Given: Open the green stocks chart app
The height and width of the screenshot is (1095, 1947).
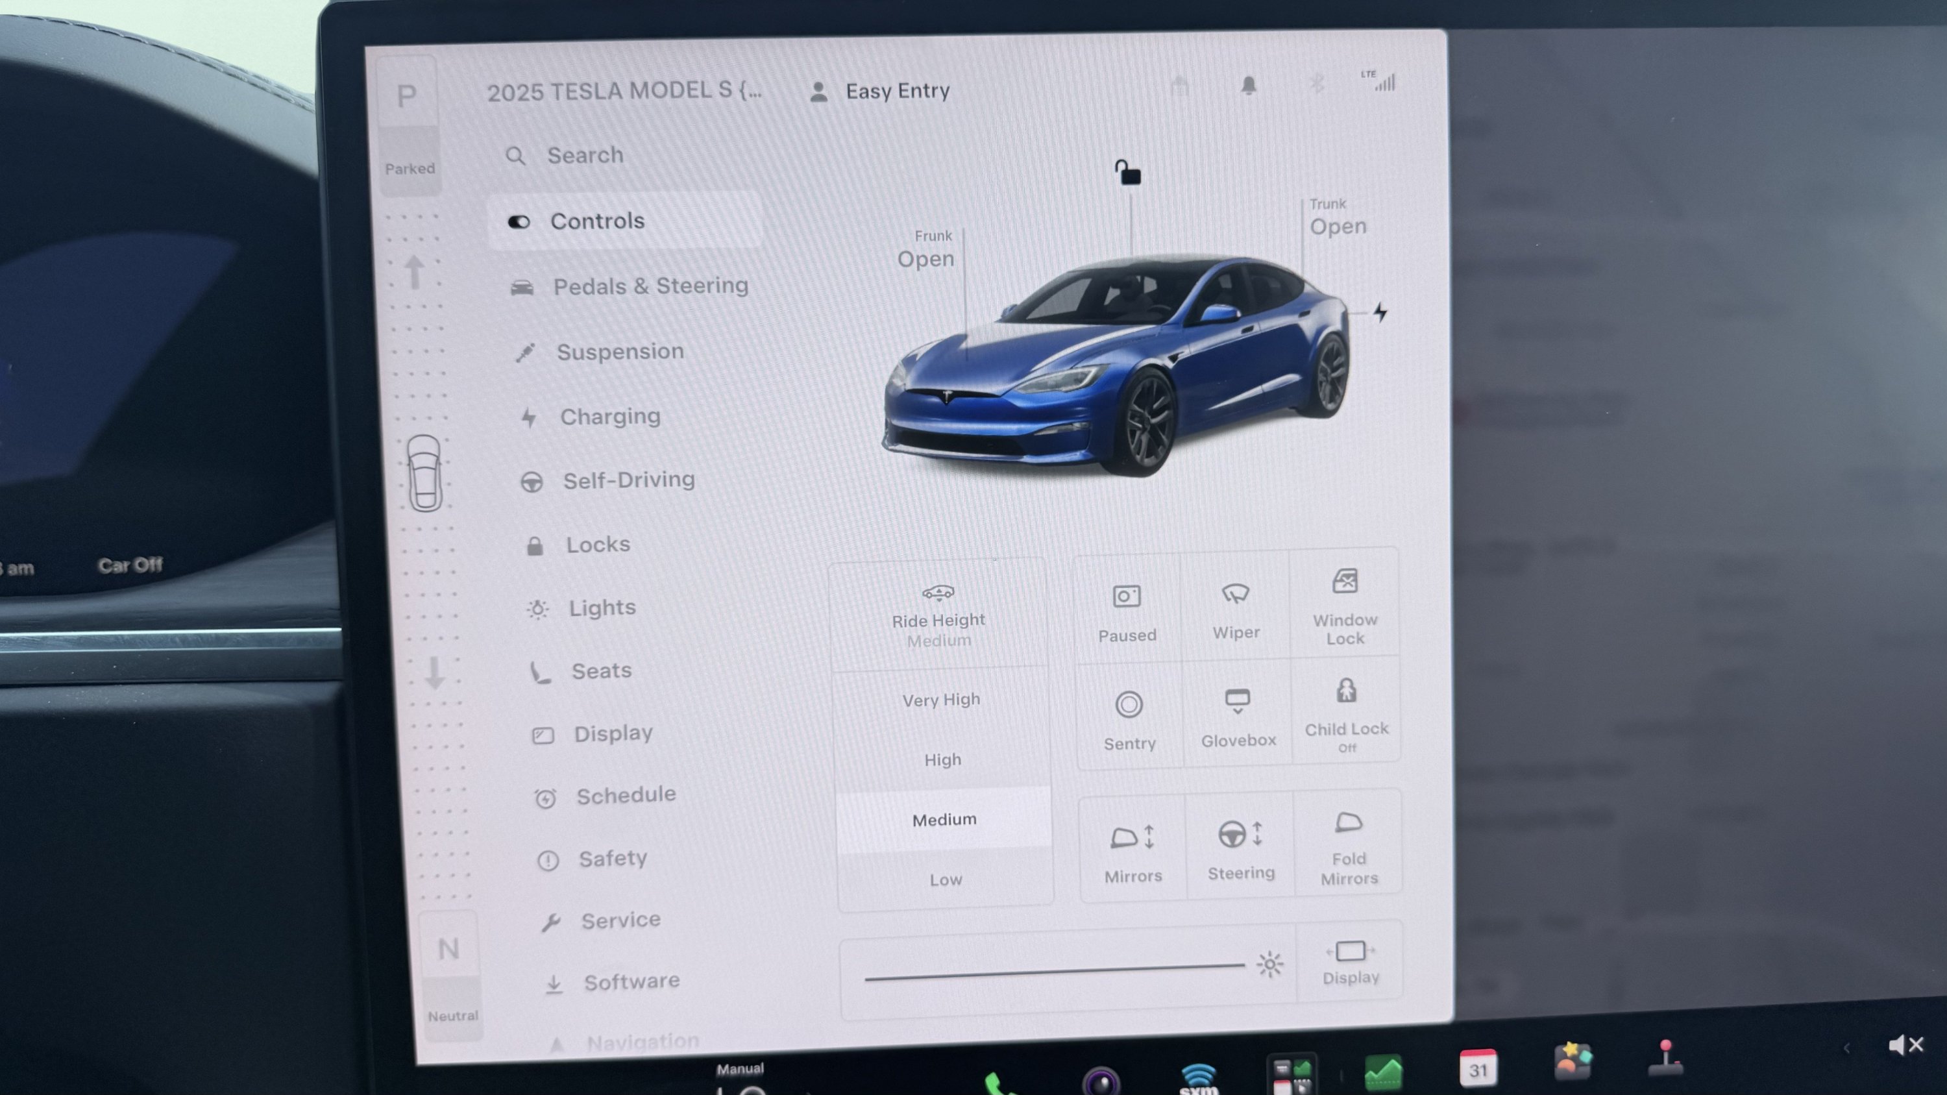Looking at the screenshot, I should [x=1384, y=1072].
